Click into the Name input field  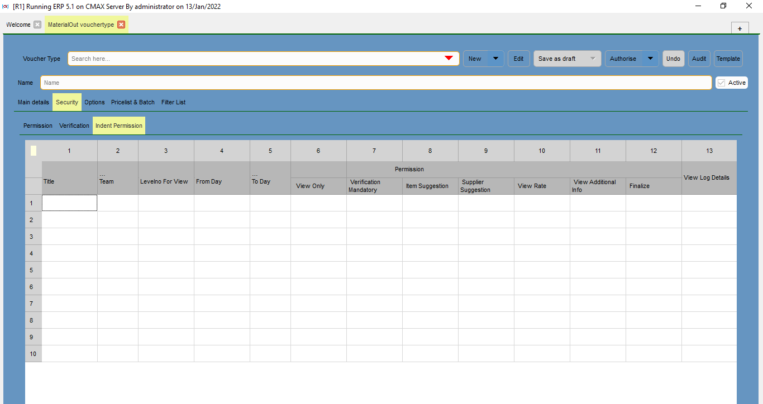pos(376,83)
